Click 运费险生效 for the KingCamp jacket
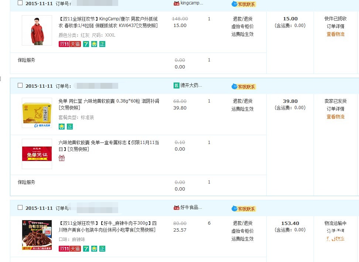This screenshot has height=262, width=359. pos(242,34)
